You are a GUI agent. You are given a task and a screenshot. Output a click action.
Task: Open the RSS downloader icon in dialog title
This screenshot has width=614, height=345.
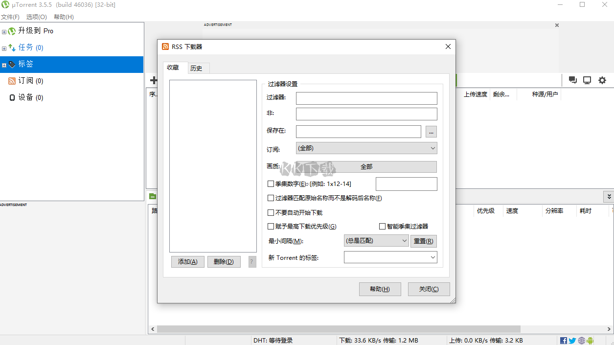pos(165,46)
